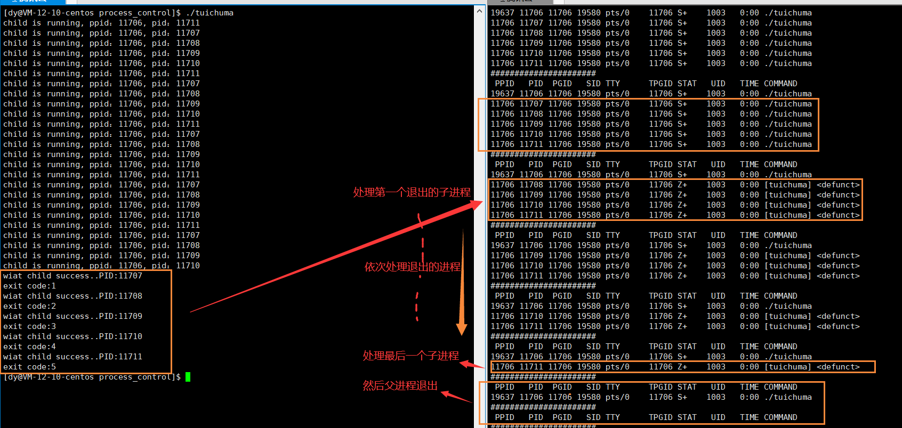Click the green cursor at the bottom shell prompt

[188, 377]
